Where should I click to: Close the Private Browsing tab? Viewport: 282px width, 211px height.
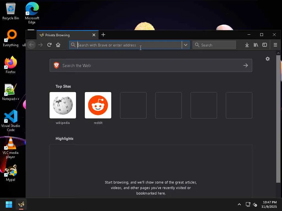pos(94,35)
